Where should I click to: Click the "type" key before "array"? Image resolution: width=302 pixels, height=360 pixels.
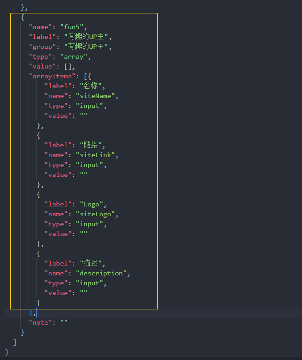coord(40,57)
